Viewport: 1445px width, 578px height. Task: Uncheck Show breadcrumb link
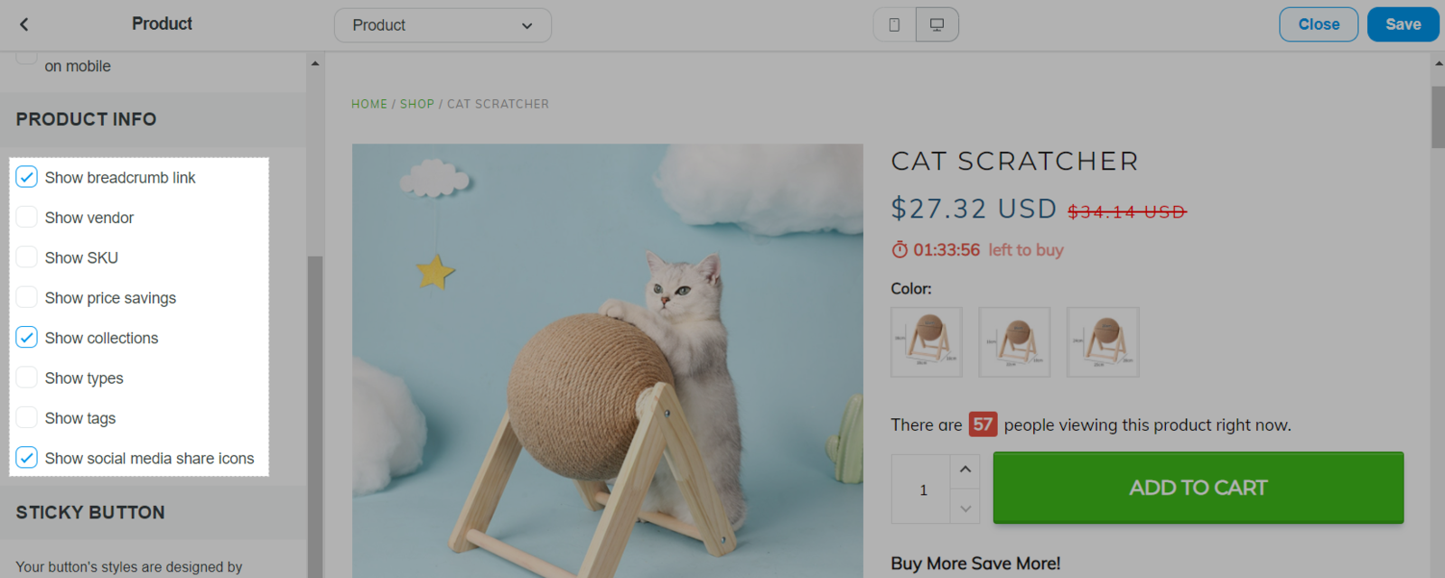tap(27, 177)
